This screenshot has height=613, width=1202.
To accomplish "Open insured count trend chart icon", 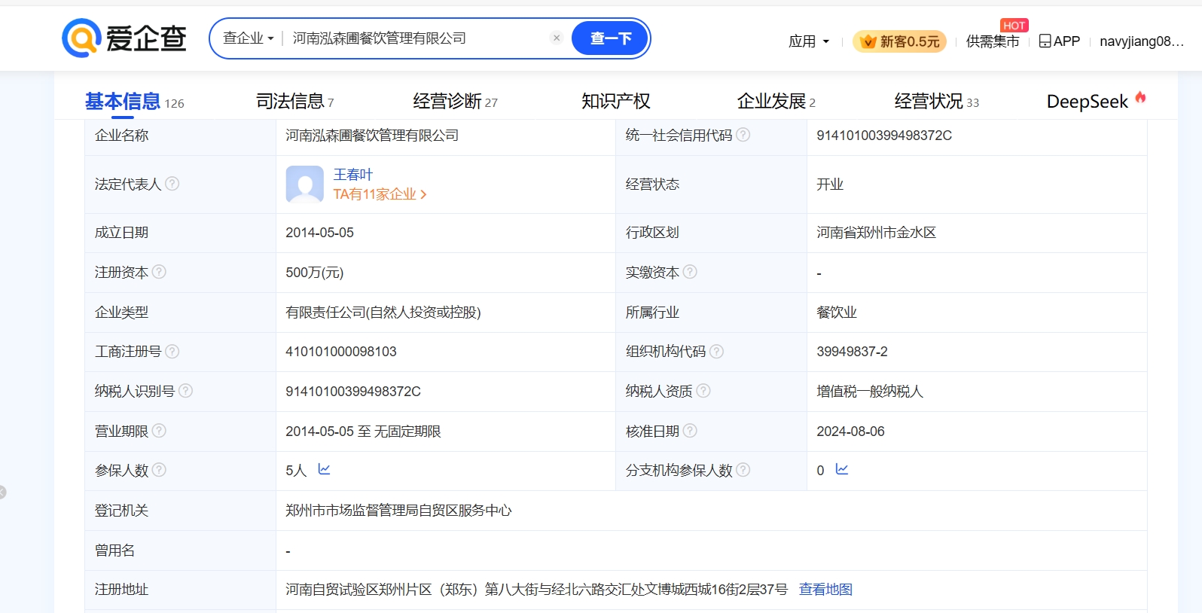I will point(325,469).
